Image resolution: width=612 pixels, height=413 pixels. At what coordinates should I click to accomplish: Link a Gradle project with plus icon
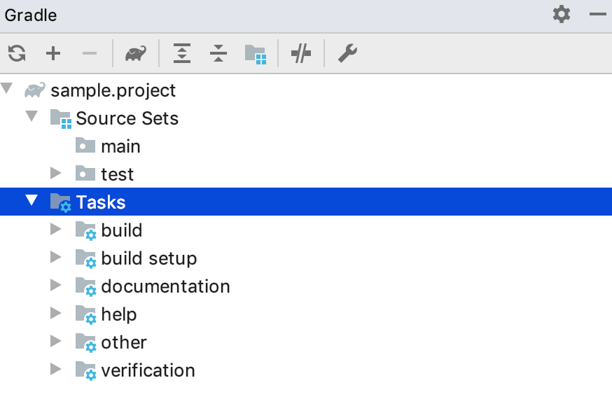click(53, 53)
